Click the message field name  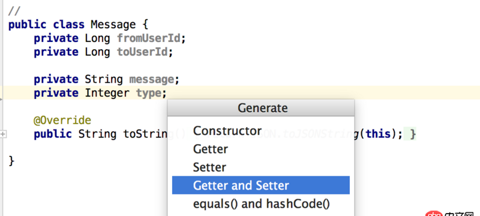tap(151, 80)
